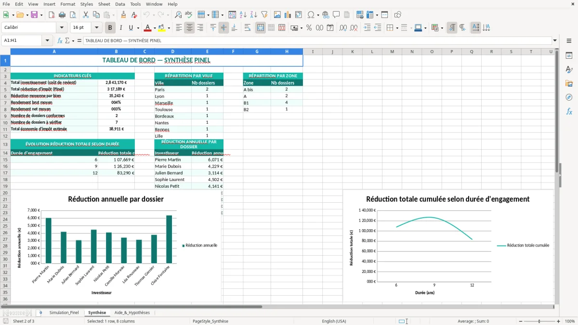The image size is (578, 325).
Task: Copy the selection with the Copy icon
Action: coord(96,15)
